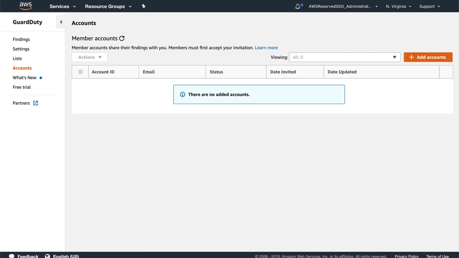Click the Add accounts button
This screenshot has height=258, width=459.
pos(428,57)
